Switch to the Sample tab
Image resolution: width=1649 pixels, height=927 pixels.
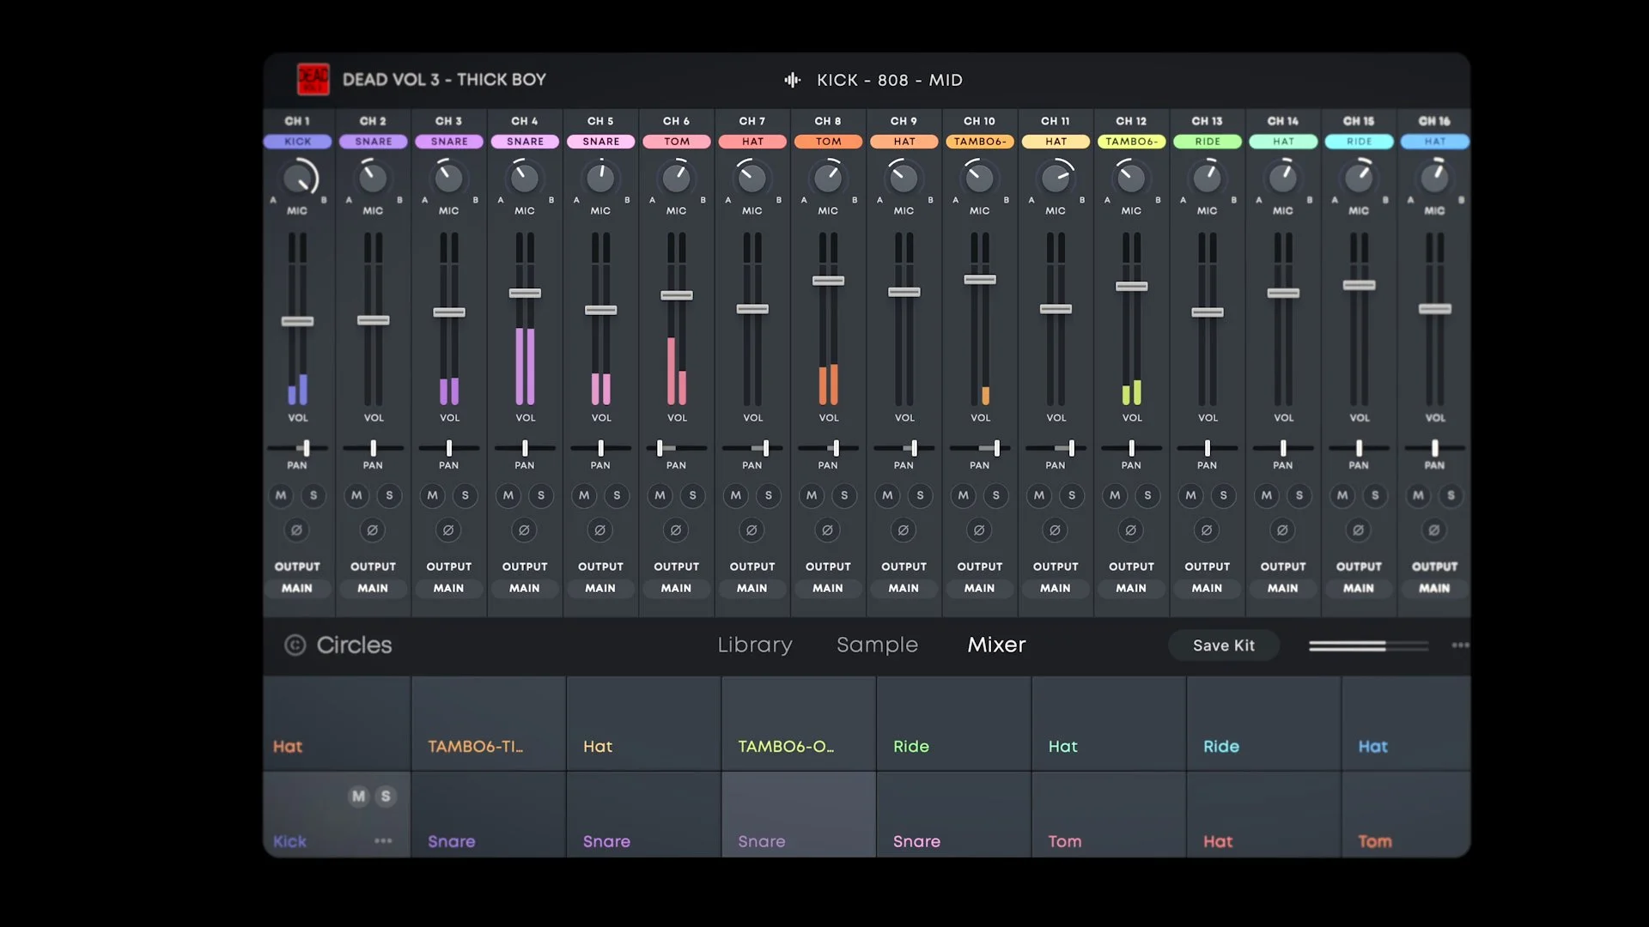[877, 645]
